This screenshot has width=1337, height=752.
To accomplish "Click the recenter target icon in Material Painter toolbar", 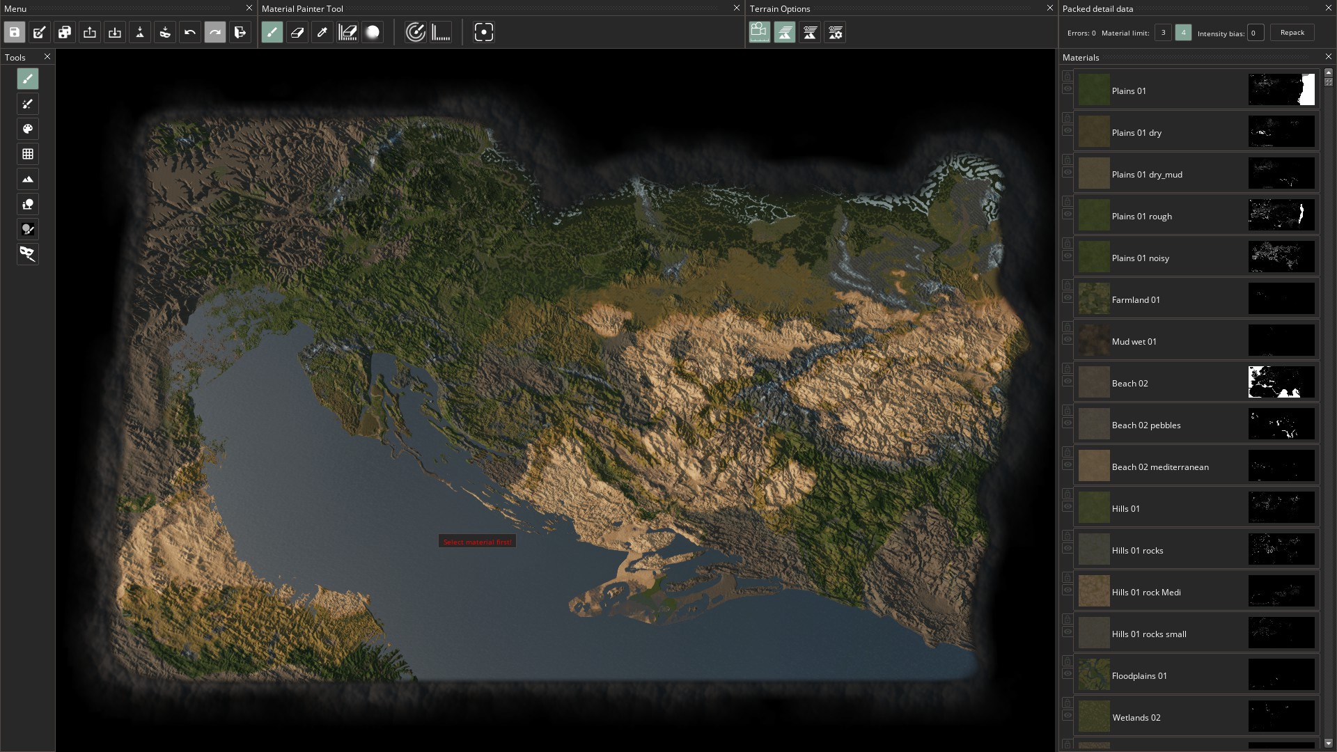I will [x=484, y=32].
